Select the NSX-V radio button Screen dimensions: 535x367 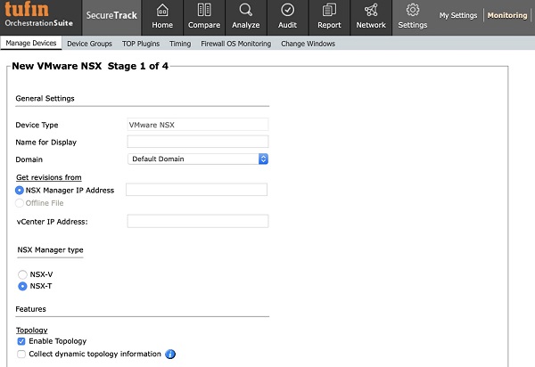pyautogui.click(x=22, y=274)
